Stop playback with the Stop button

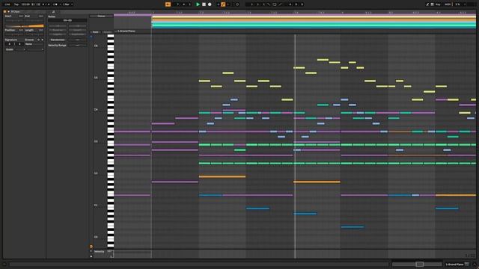[x=204, y=4]
